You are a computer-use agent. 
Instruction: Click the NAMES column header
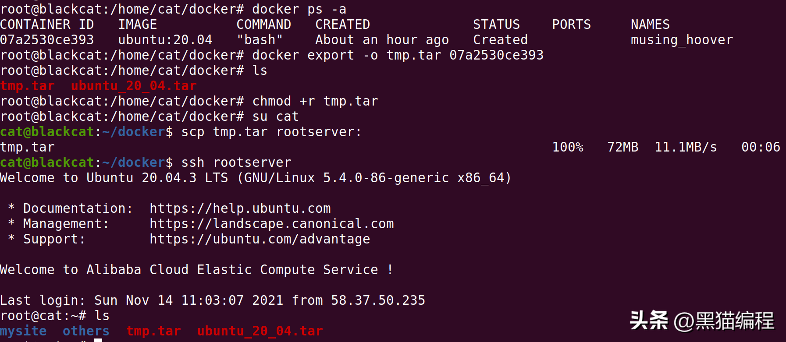pos(650,25)
